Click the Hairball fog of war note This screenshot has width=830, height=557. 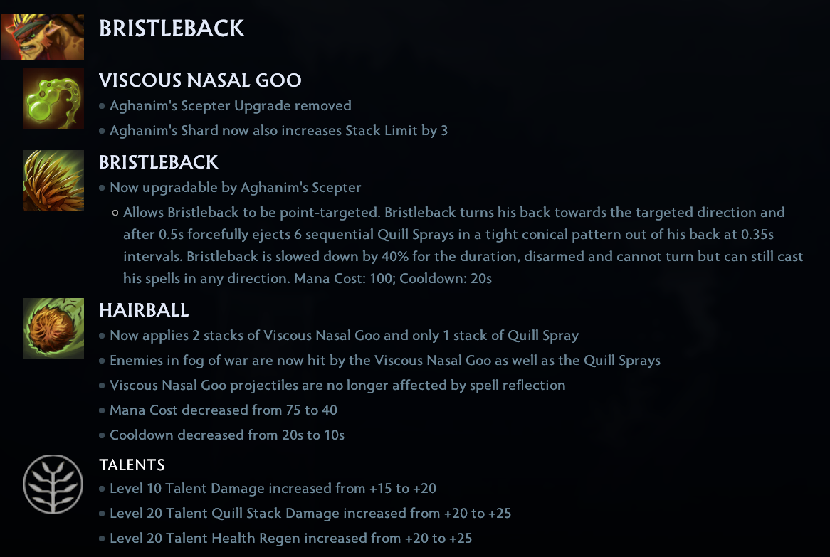coord(384,361)
